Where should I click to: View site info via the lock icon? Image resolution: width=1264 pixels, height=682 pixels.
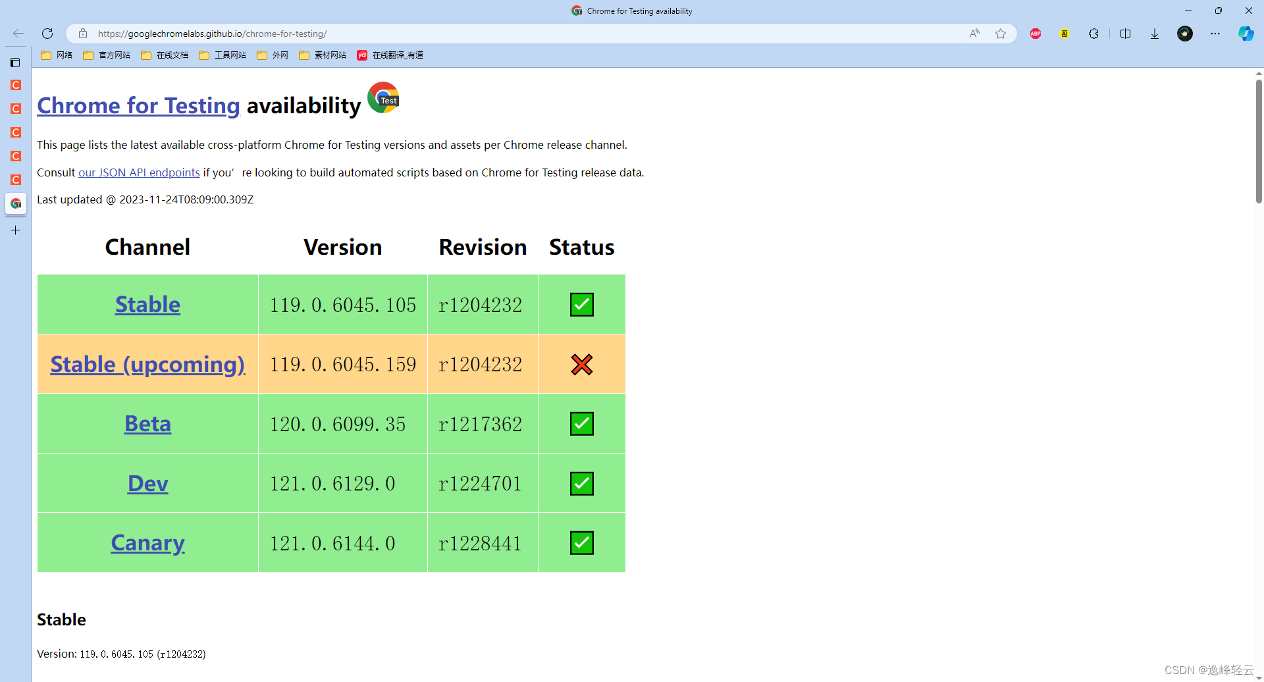(83, 34)
